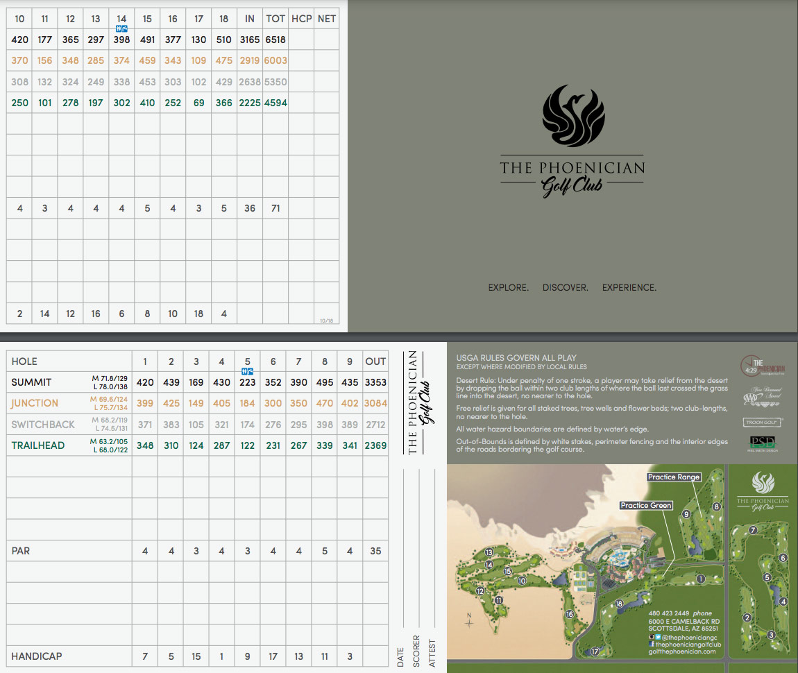
Task: Select the hole 16 marker on the course map
Action: click(x=570, y=614)
